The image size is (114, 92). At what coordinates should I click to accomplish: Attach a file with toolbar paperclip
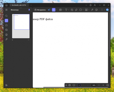tap(92, 10)
